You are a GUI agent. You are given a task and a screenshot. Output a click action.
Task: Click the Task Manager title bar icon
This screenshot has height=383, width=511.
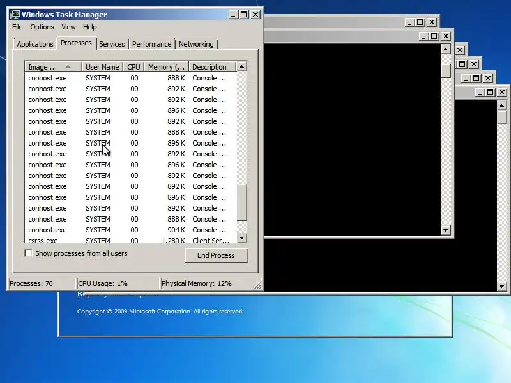coord(15,15)
